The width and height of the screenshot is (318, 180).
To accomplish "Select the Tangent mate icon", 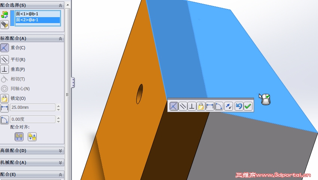I will 4,79.
